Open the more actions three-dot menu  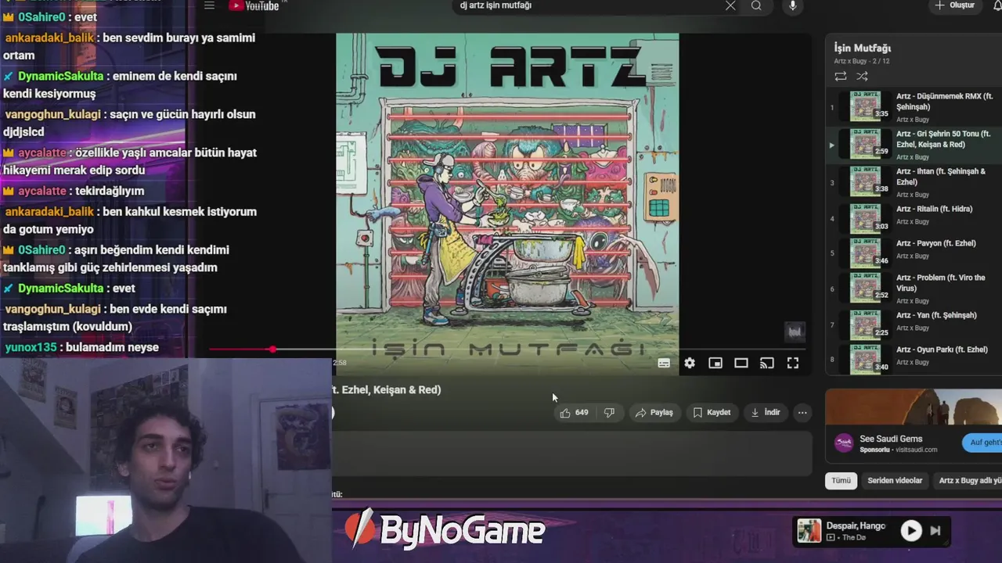tap(802, 412)
